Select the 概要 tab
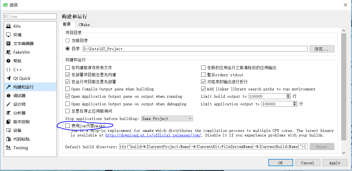The image size is (352, 171). click(x=67, y=24)
